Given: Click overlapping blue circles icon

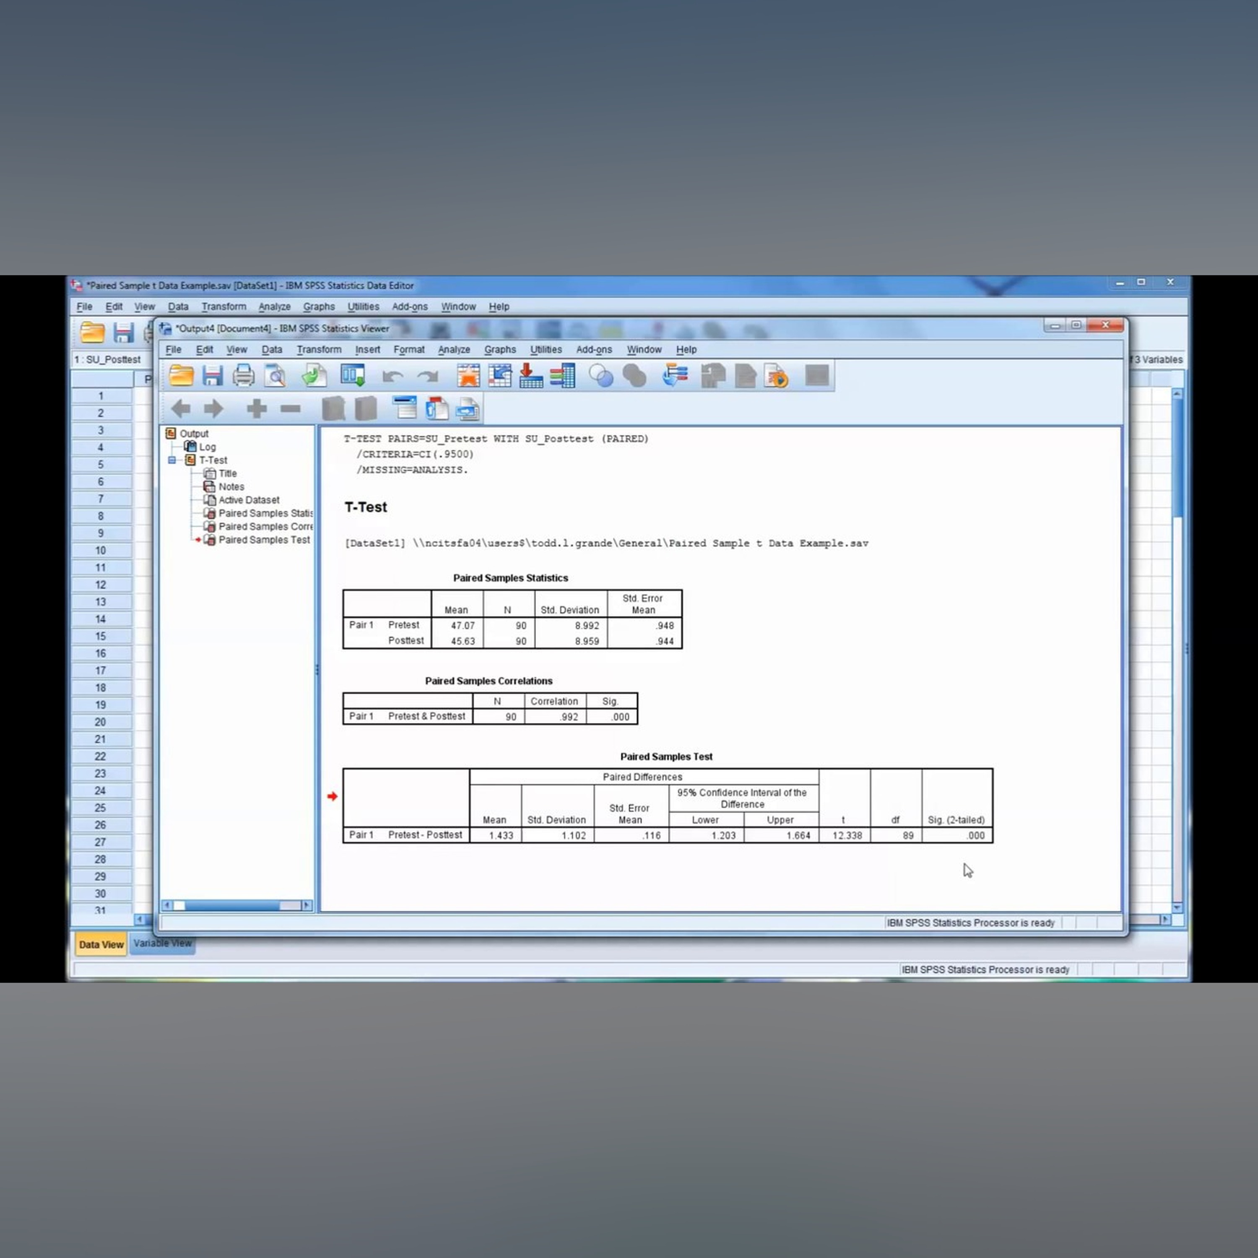Looking at the screenshot, I should (x=601, y=376).
